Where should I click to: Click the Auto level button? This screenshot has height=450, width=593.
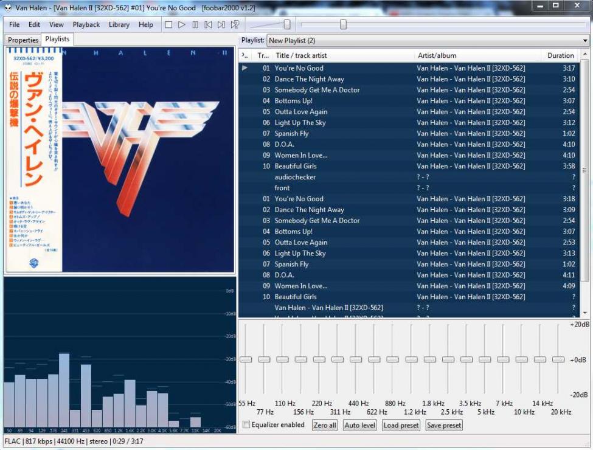(x=359, y=425)
